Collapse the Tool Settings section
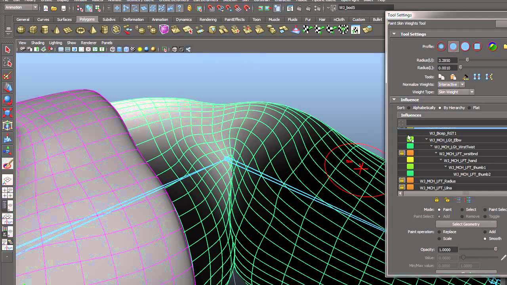The image size is (507, 285). pyautogui.click(x=394, y=34)
